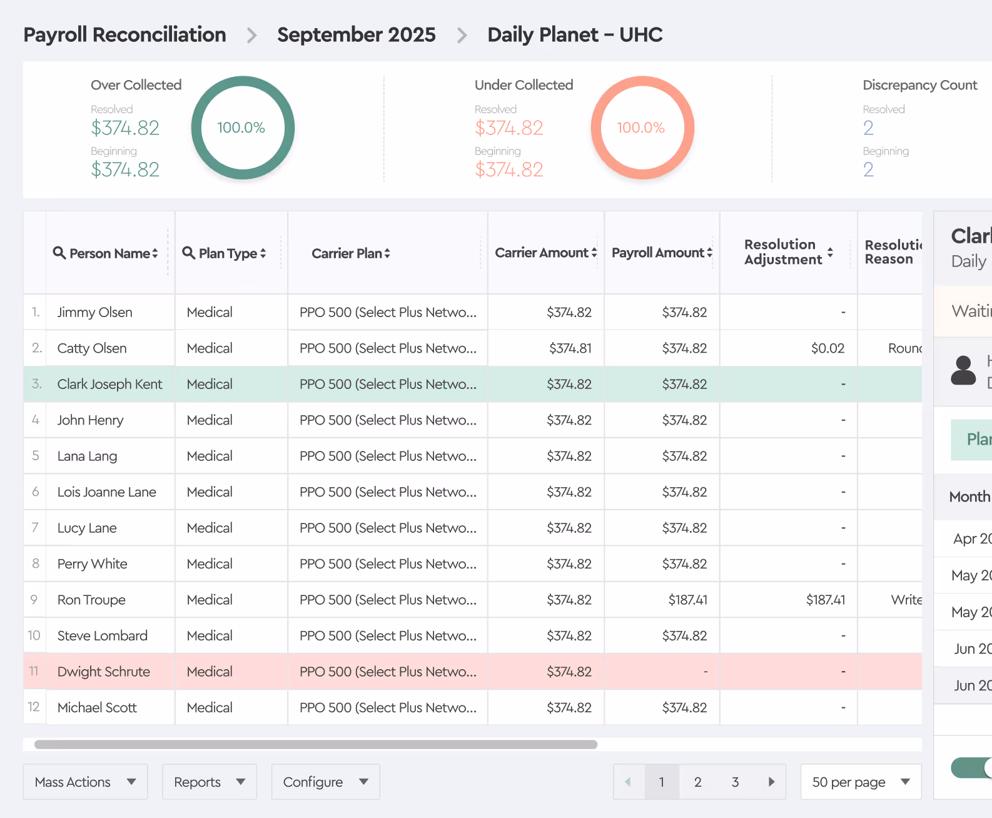
Task: Toggle the green switch in side panel
Action: point(971,767)
